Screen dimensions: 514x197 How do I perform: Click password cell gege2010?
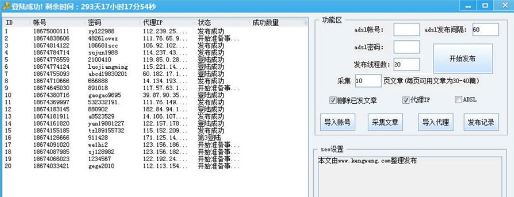pyautogui.click(x=101, y=166)
